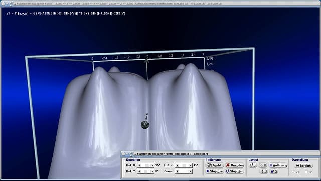This screenshot has height=181, width=321.
Task: Click left arrow of Zoom scrollbar
Action: 177,171
